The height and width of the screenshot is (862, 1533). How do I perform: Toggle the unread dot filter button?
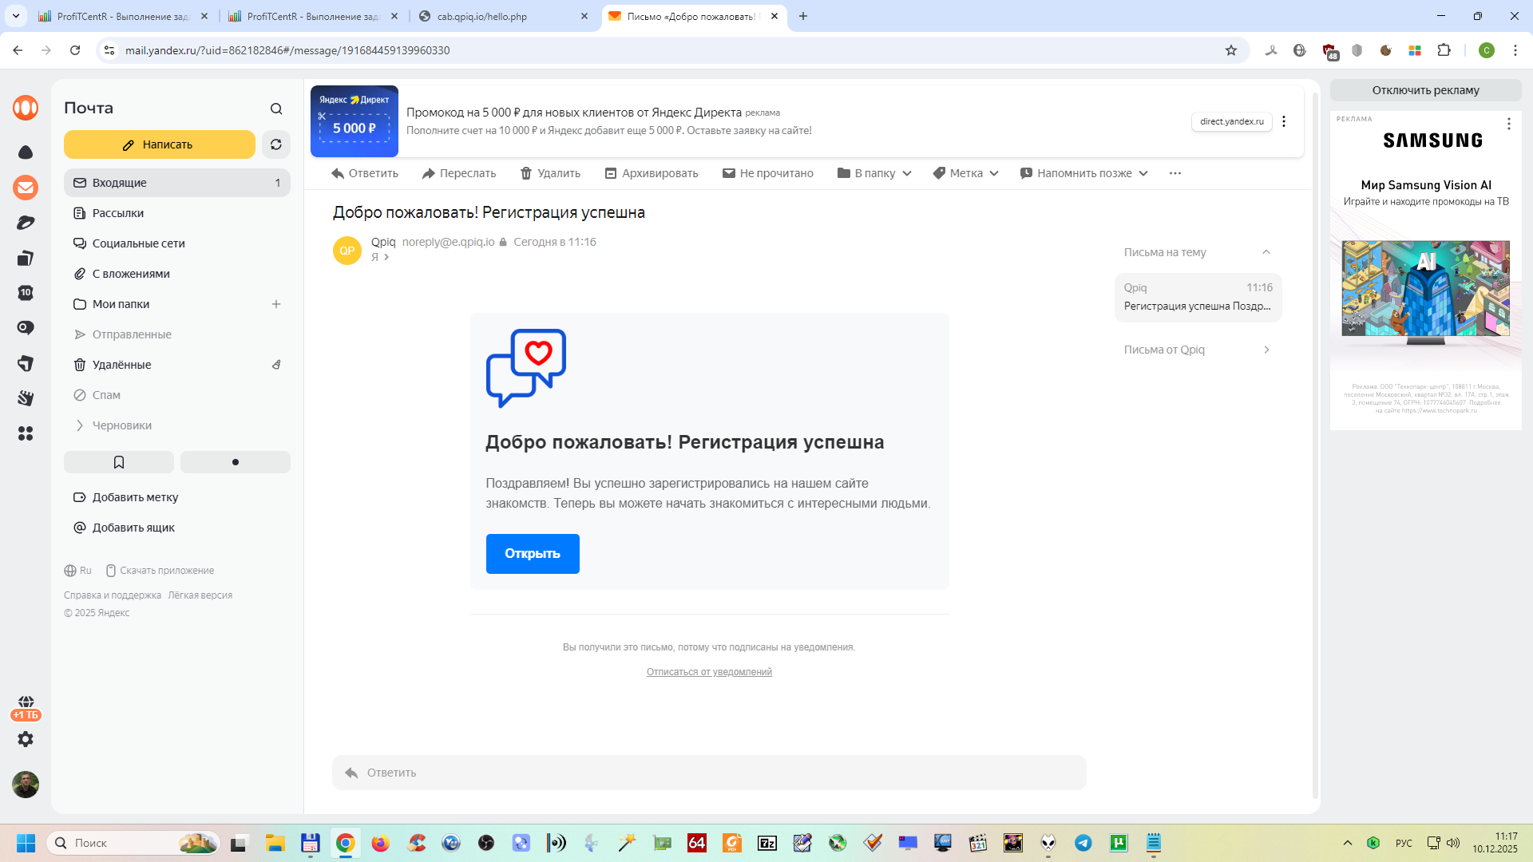[x=235, y=462]
